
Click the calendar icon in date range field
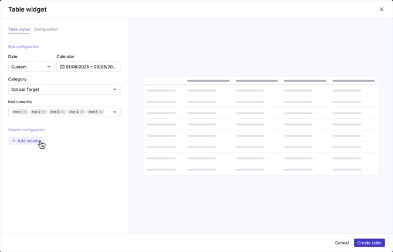click(x=62, y=67)
